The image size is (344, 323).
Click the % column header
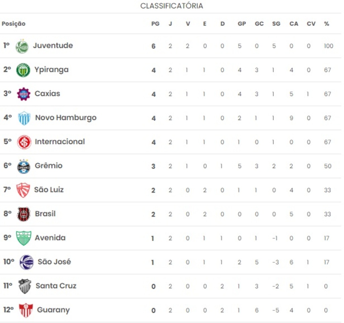point(327,24)
